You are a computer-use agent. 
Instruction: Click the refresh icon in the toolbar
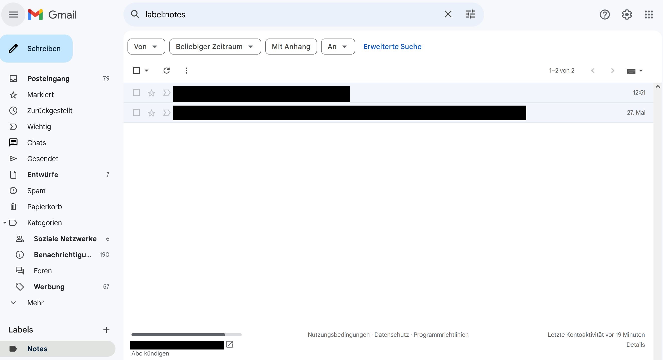coord(167,71)
